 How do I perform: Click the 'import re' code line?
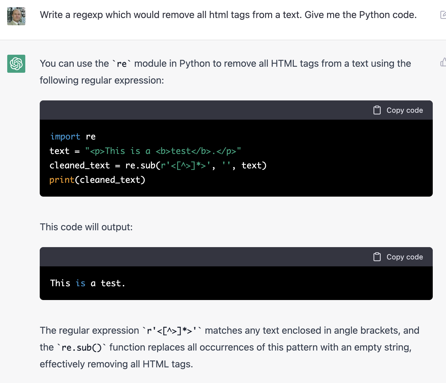click(x=73, y=136)
